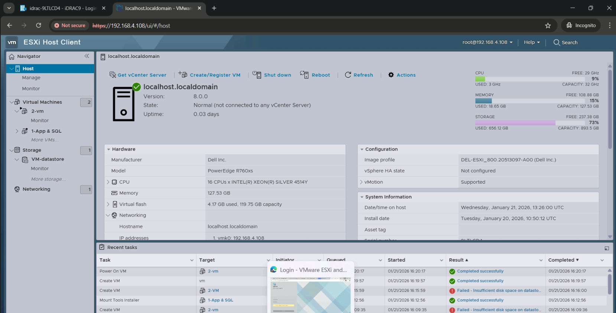This screenshot has height=313, width=616.
Task: Click the Reboot host icon
Action: pos(304,75)
